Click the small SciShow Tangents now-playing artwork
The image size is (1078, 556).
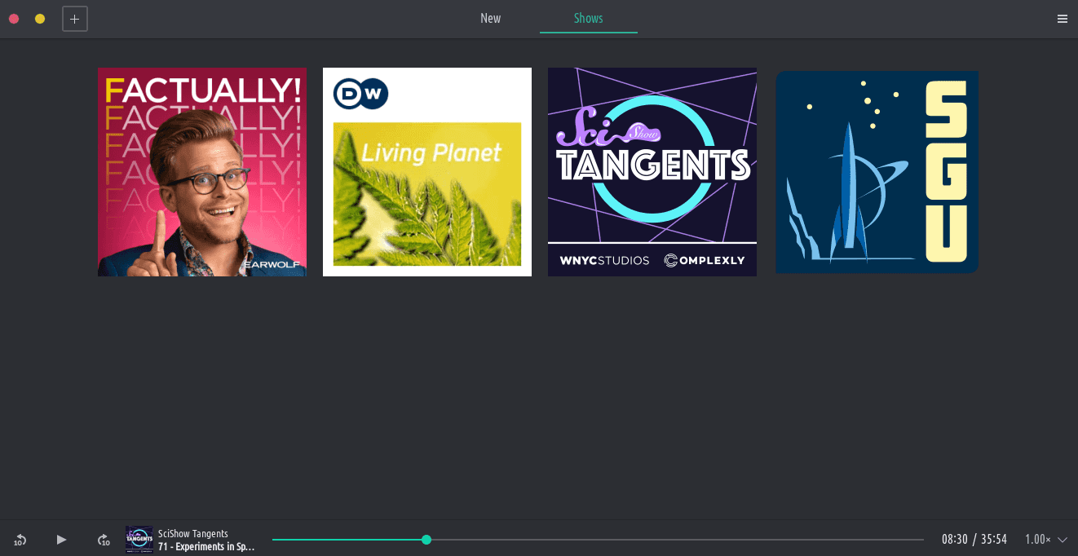139,540
